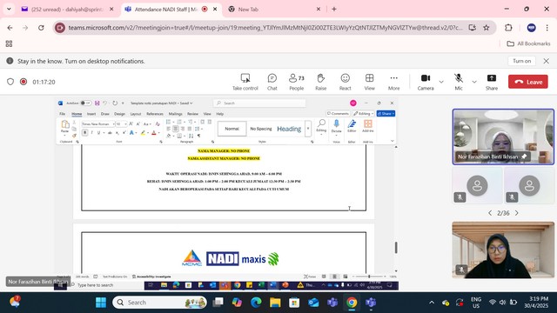Dismiss the desktop notifications banner
Image resolution: width=557 pixels, height=313 pixels.
coord(547,61)
